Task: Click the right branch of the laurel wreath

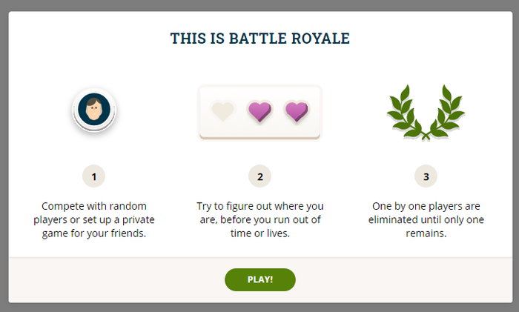Action: (x=446, y=111)
